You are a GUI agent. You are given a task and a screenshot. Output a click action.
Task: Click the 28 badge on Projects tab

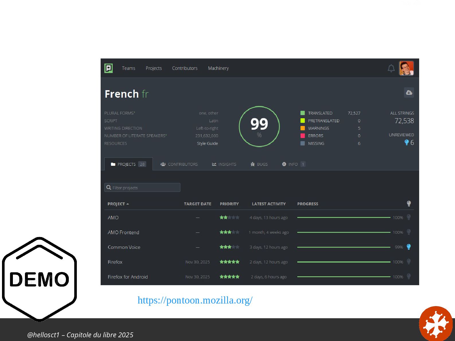click(142, 164)
